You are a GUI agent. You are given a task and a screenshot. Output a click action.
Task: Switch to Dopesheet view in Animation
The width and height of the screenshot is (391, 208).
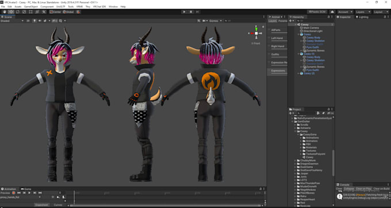pyautogui.click(x=41, y=205)
